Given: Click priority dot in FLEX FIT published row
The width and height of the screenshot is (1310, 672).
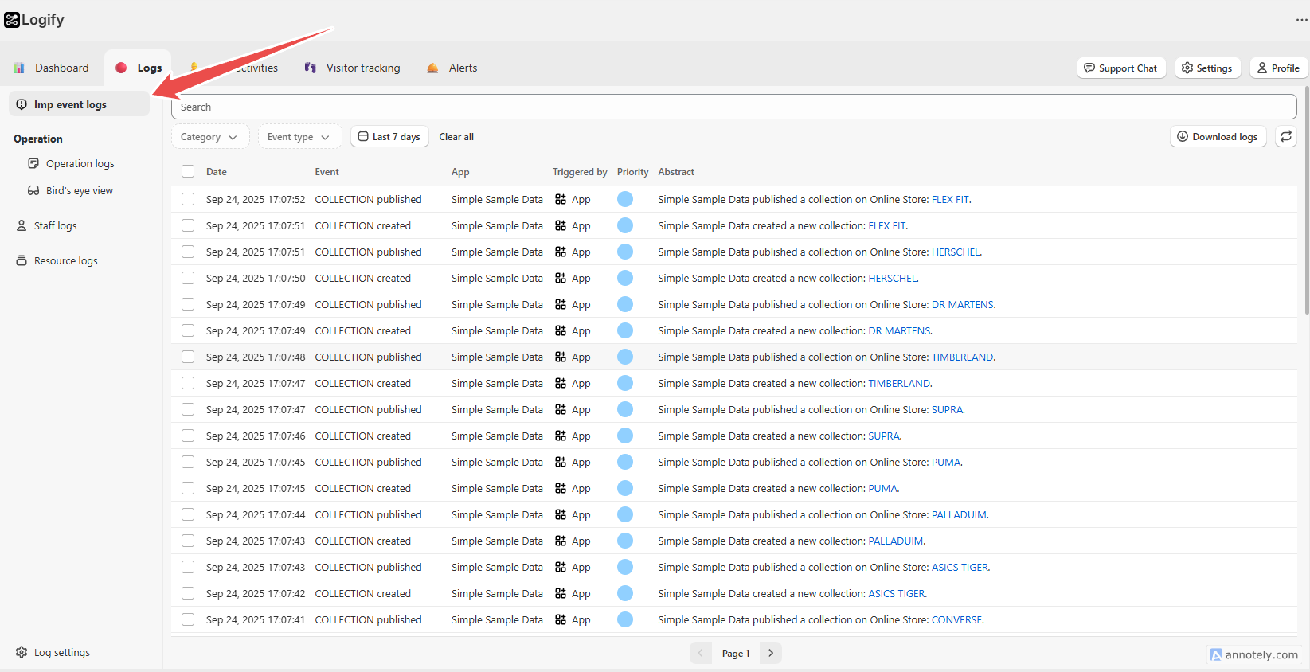Looking at the screenshot, I should (625, 199).
